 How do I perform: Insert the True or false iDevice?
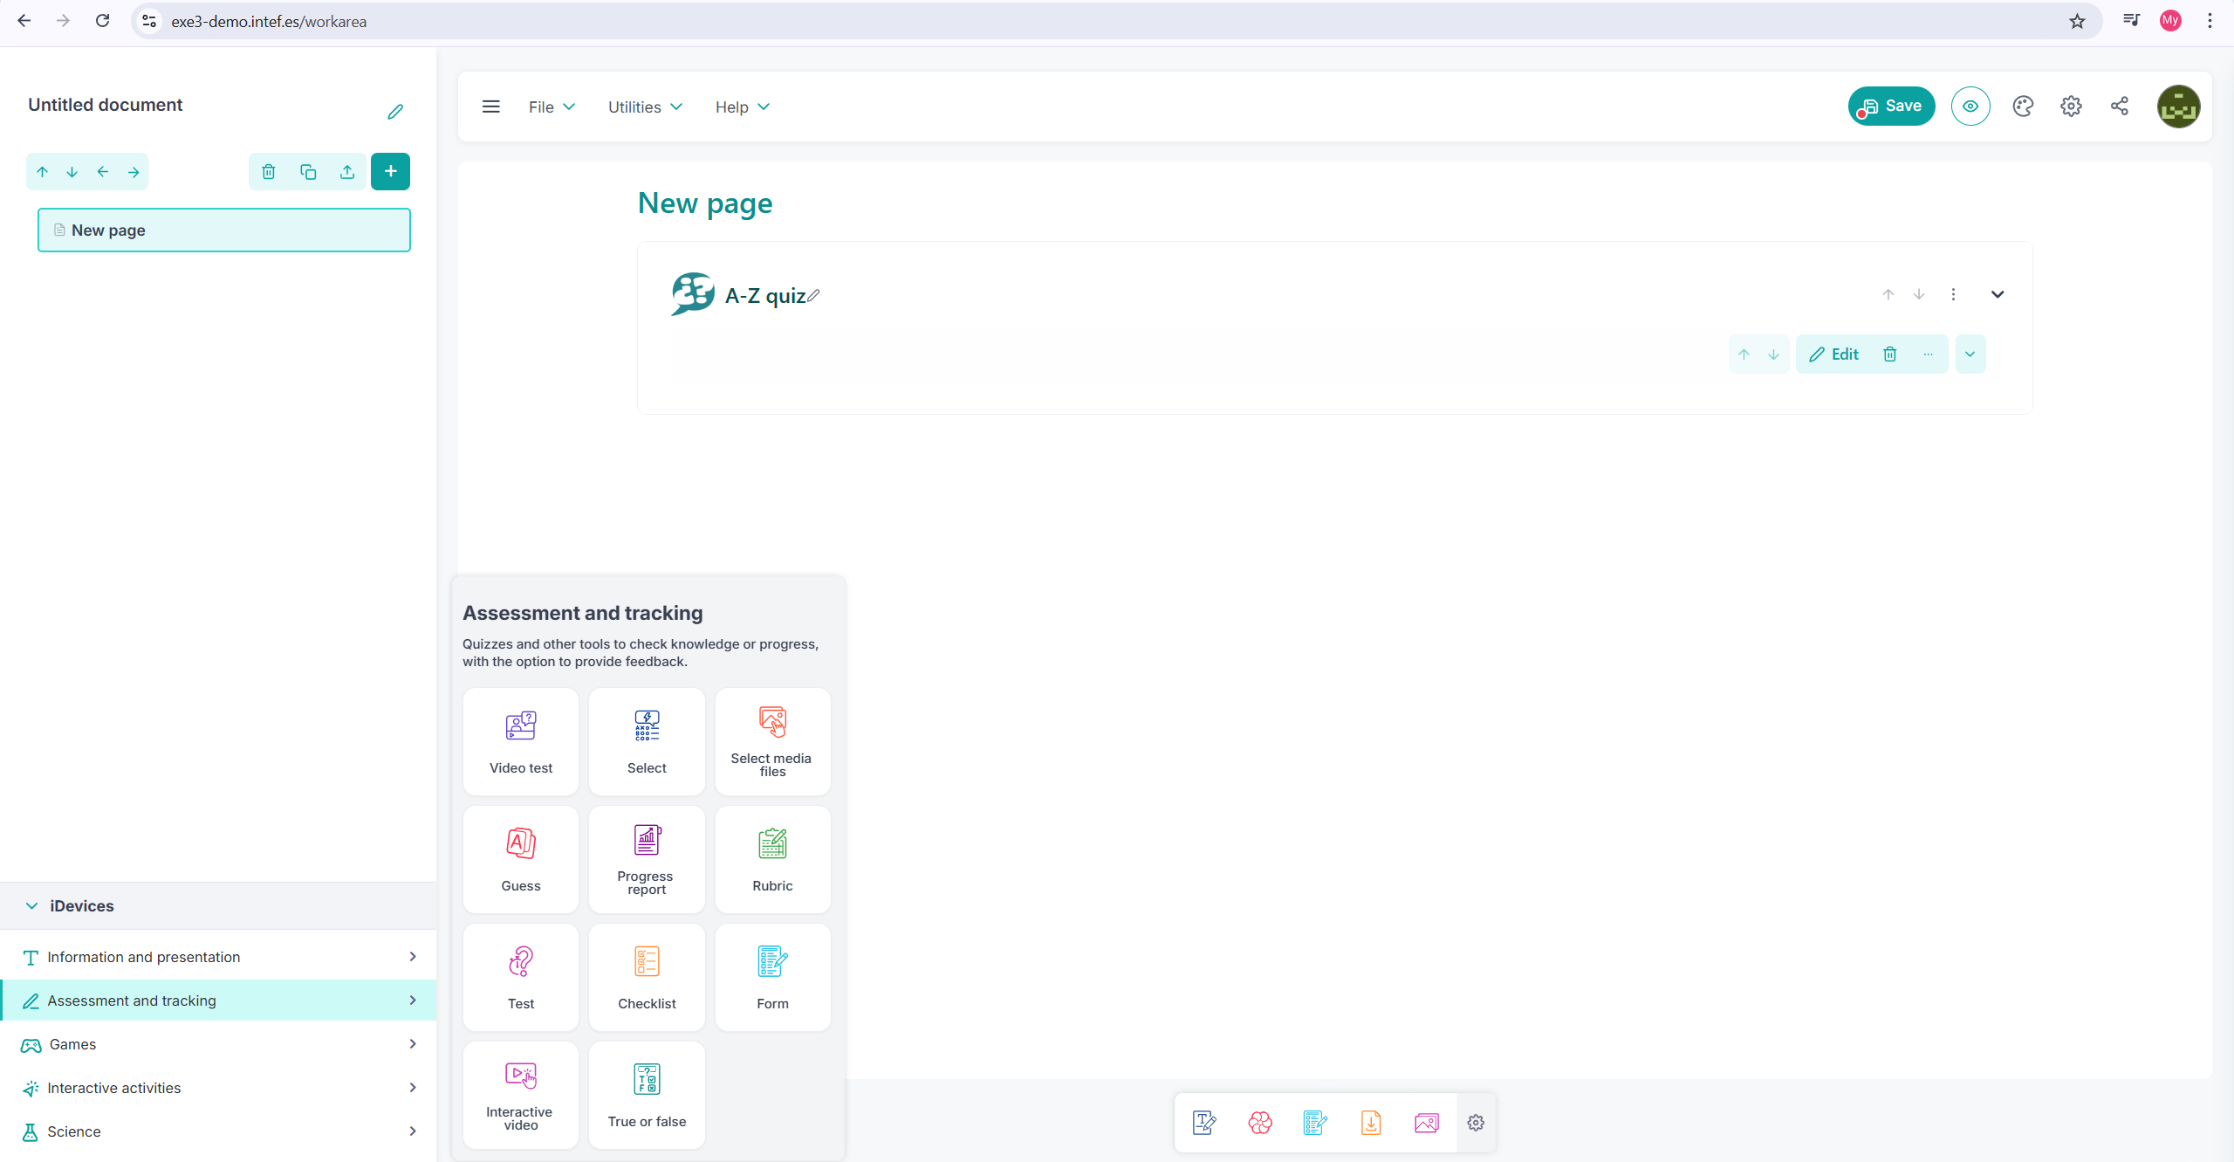coord(647,1094)
